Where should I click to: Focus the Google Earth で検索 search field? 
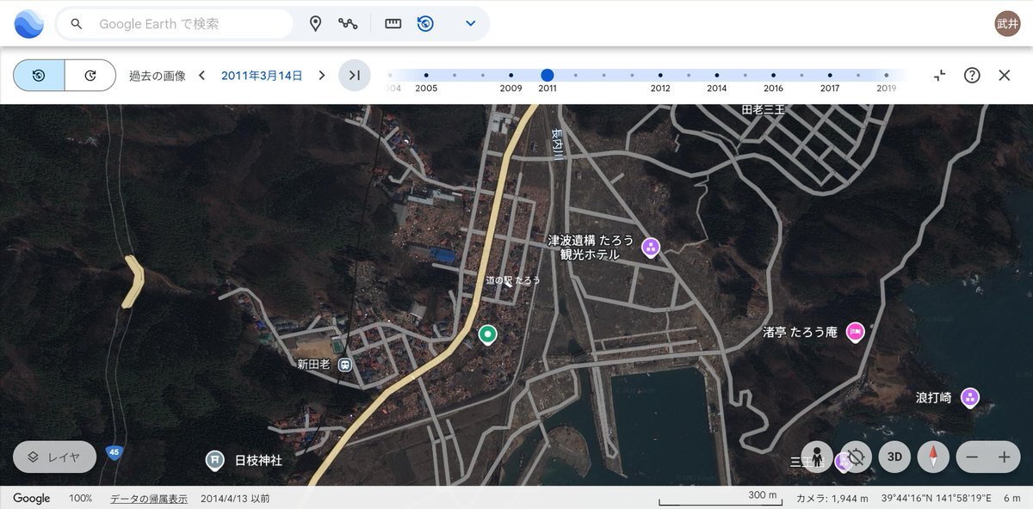175,24
